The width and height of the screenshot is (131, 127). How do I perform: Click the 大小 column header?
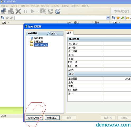[x=69, y=22]
